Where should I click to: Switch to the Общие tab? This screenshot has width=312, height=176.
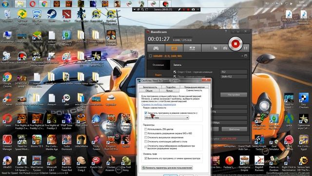coord(149,90)
